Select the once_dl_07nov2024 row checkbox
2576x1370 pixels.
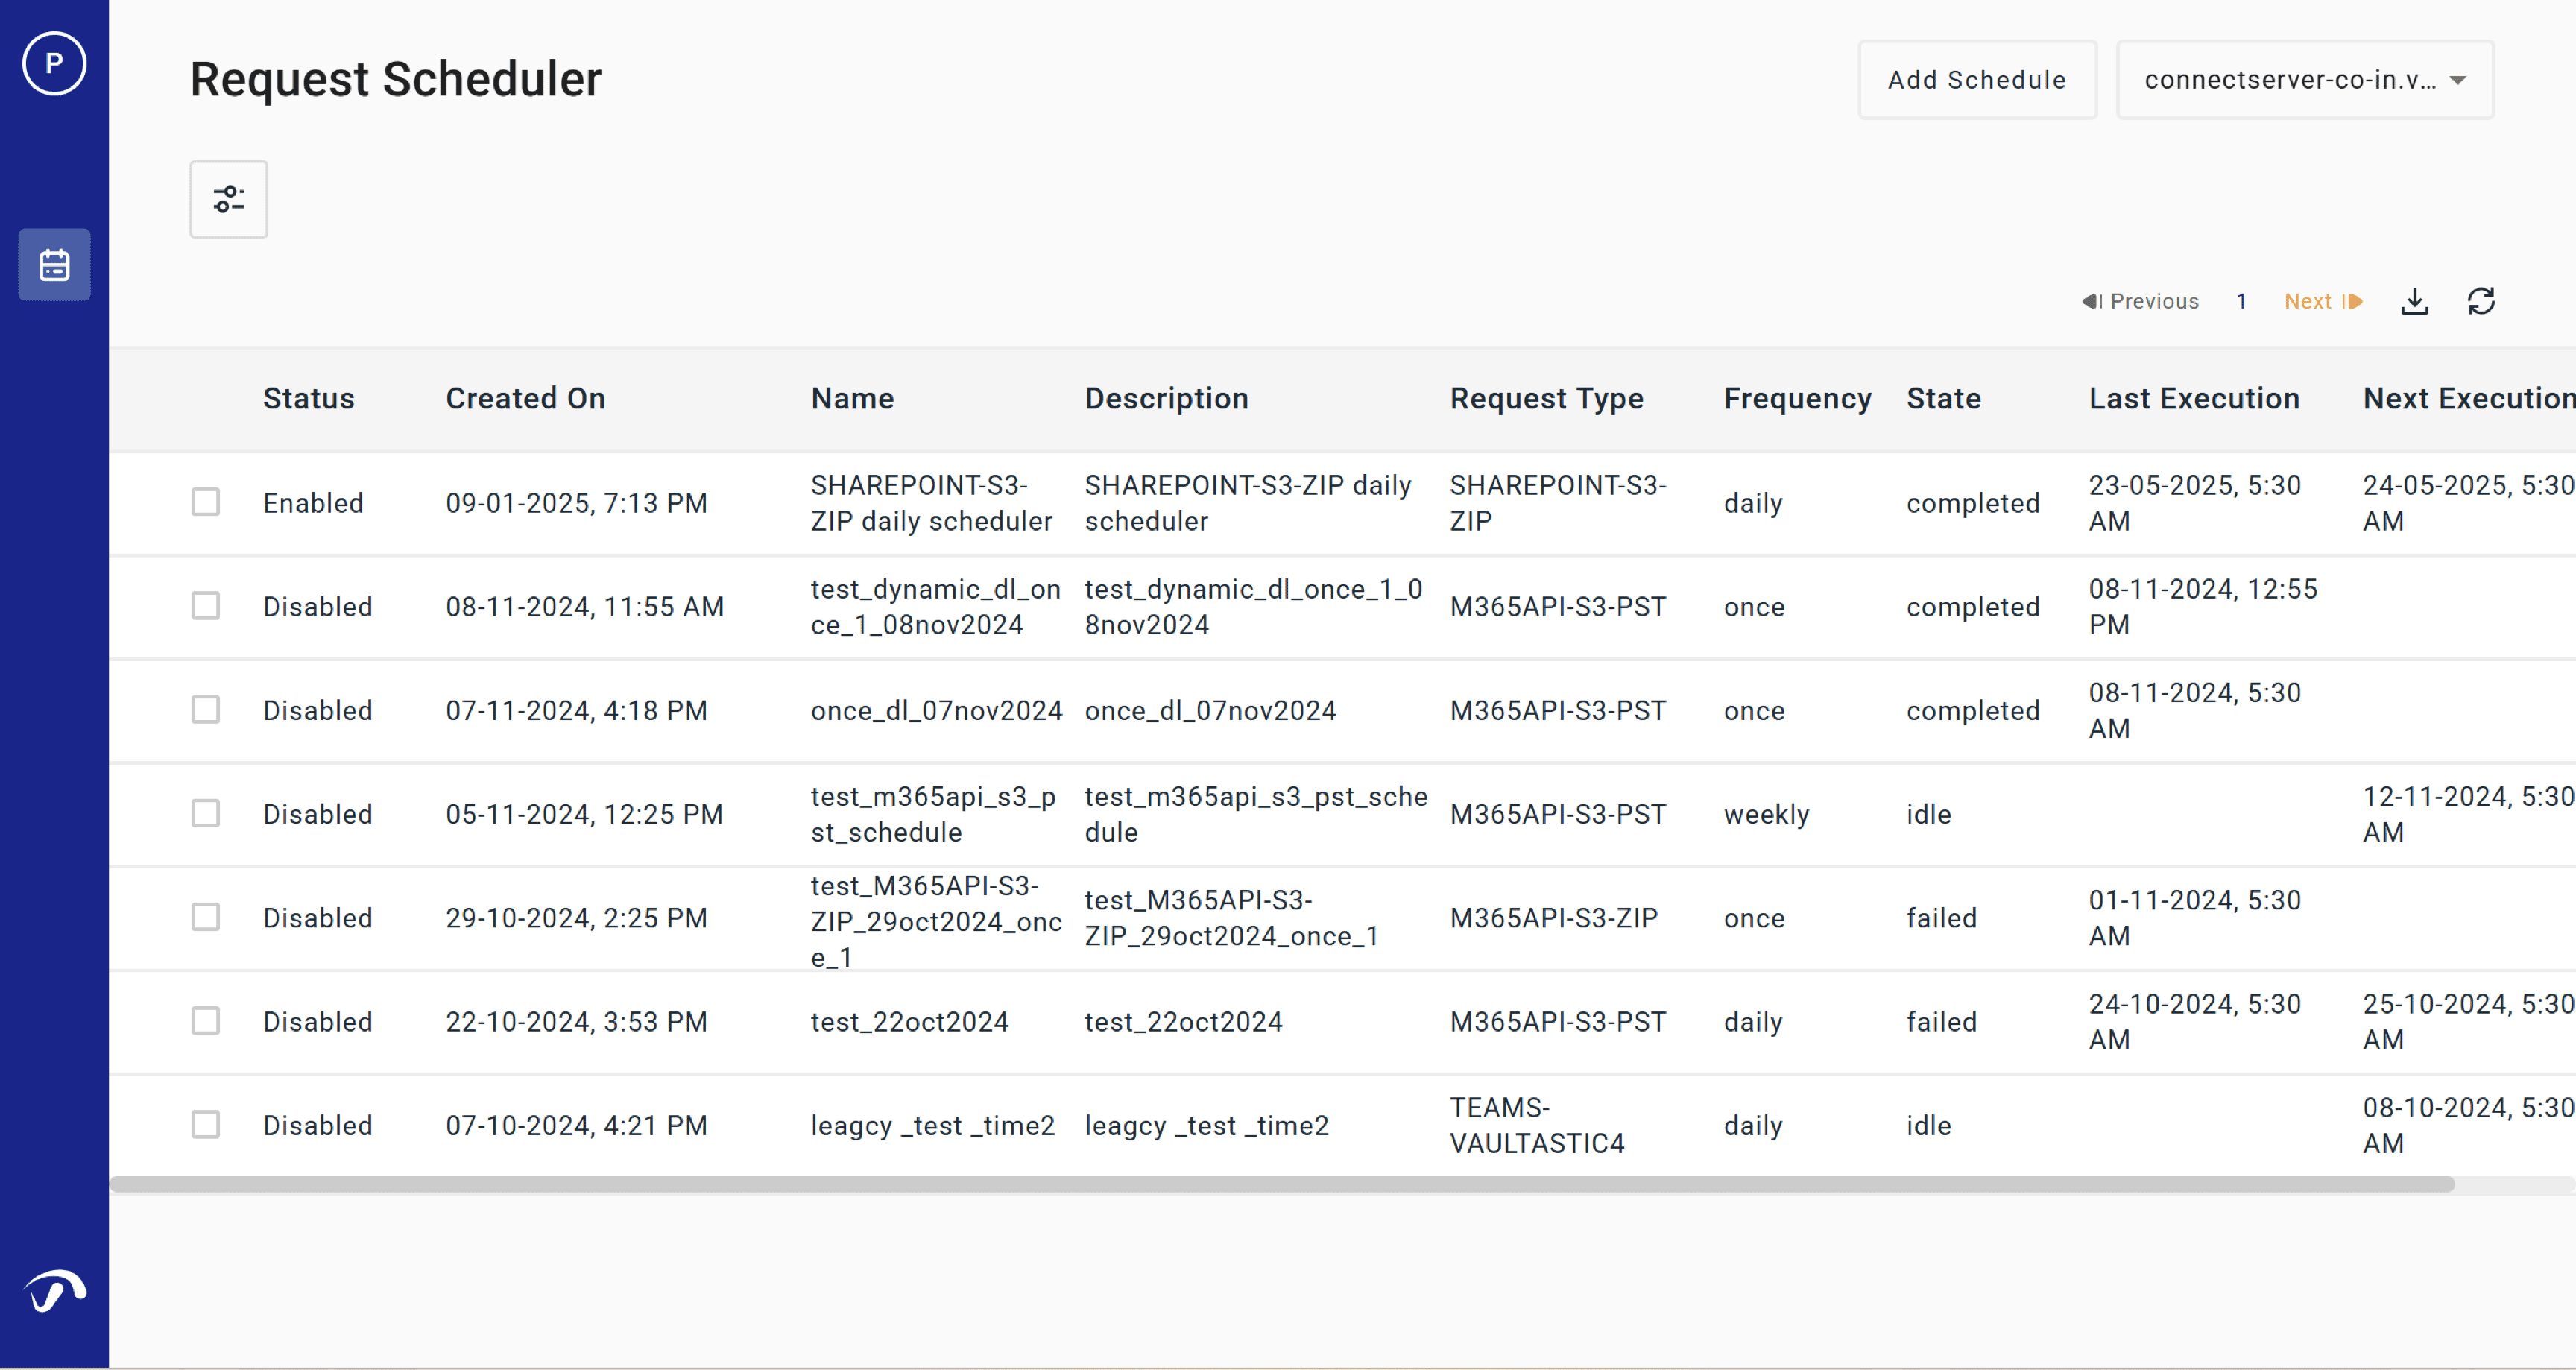tap(206, 710)
